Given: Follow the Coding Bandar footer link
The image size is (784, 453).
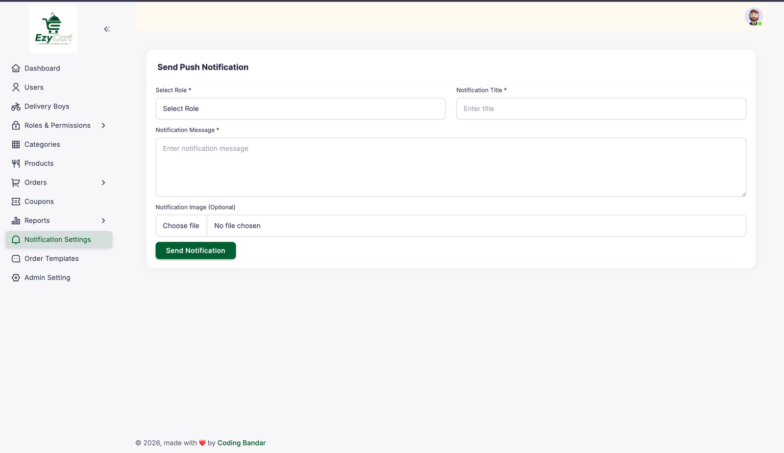Looking at the screenshot, I should (242, 443).
